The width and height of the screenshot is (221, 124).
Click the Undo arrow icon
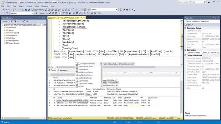coord(74,10)
